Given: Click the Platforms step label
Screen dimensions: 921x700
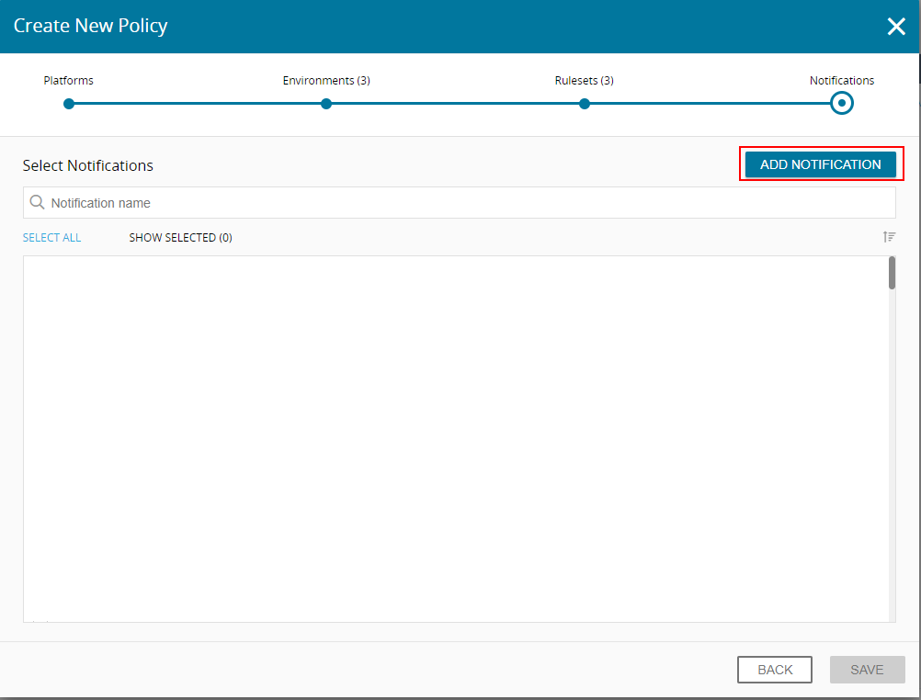Looking at the screenshot, I should click(68, 81).
